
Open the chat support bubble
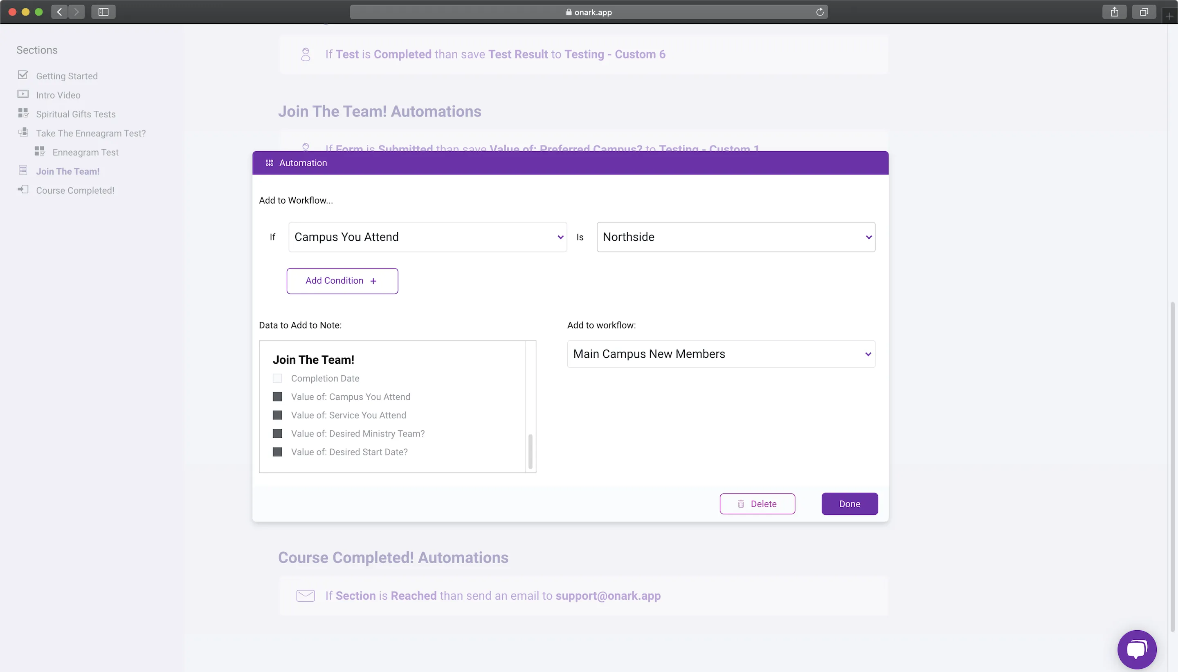coord(1135,649)
